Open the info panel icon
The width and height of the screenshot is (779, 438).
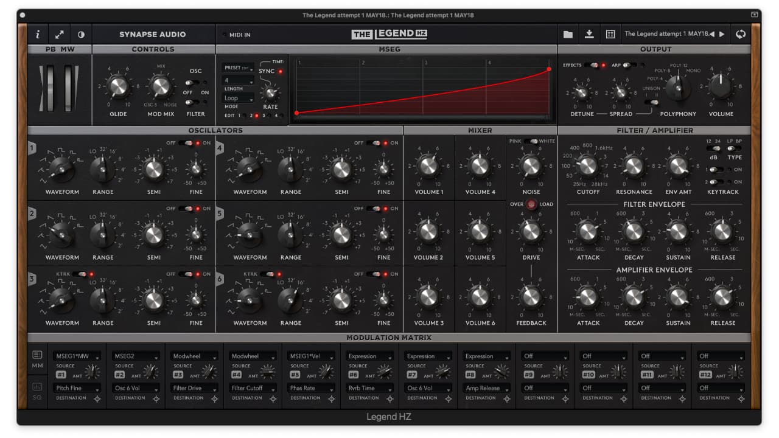point(37,35)
